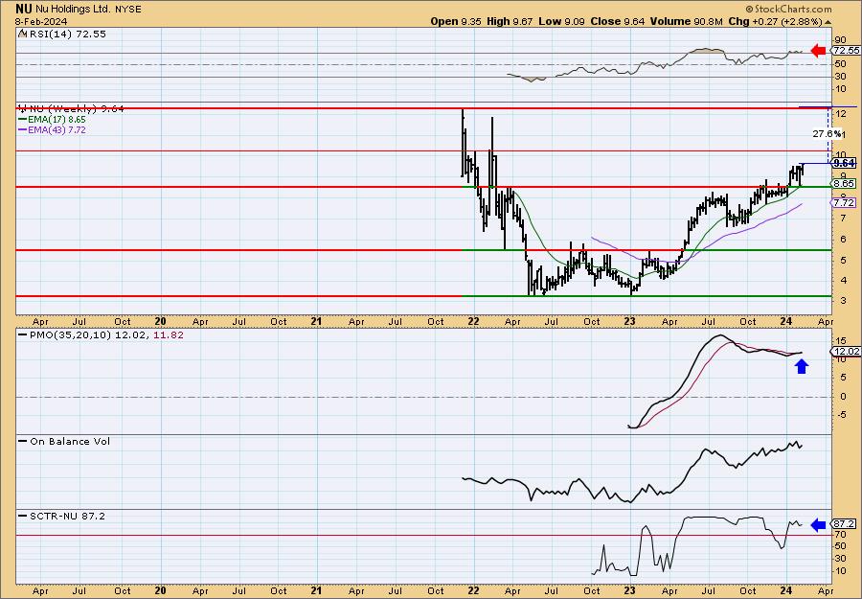Click the Open 9.35 quote value

pyautogui.click(x=456, y=21)
